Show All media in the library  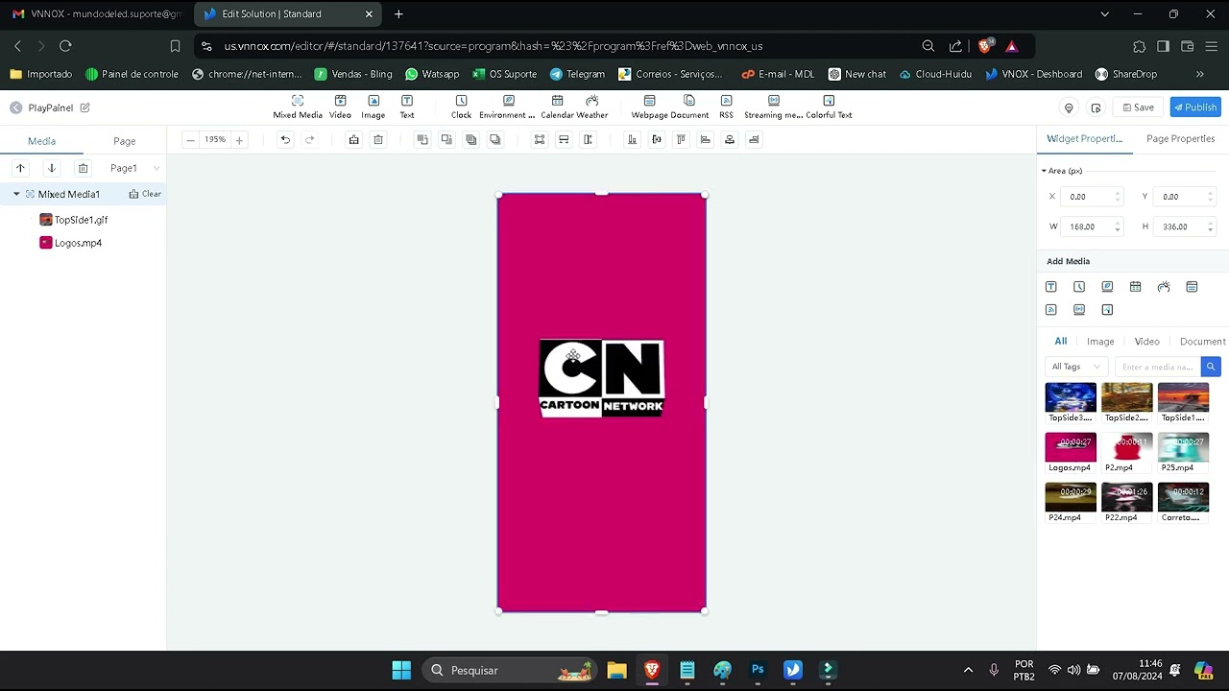(1061, 342)
